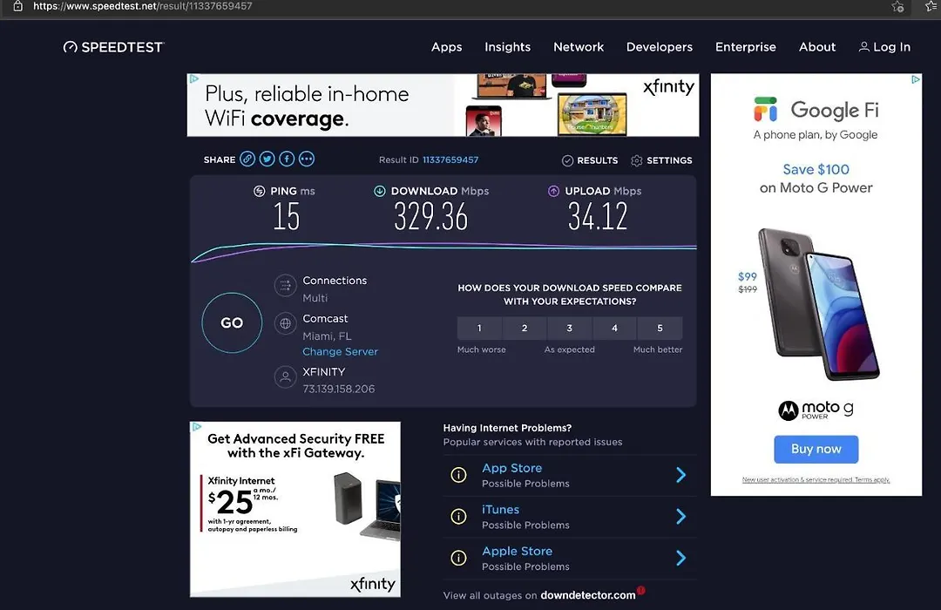Viewport: 941px width, 610px height.
Task: Click the upload value 34.12
Action: coord(598,217)
